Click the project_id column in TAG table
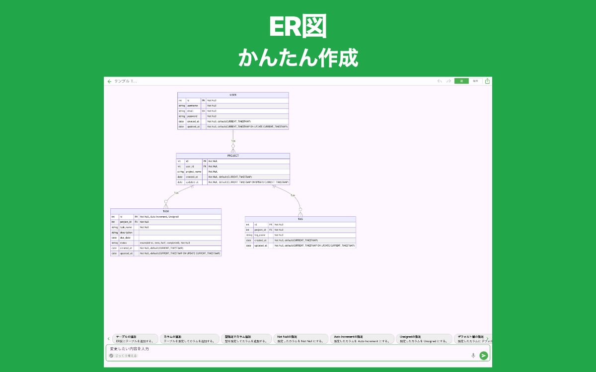596x372 pixels. click(261, 230)
